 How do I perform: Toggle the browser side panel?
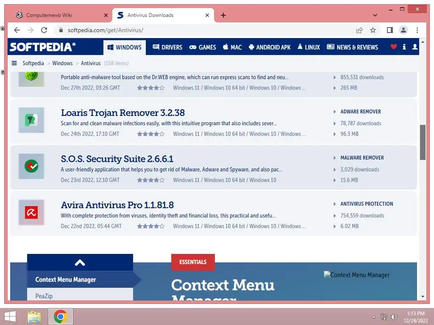390,30
